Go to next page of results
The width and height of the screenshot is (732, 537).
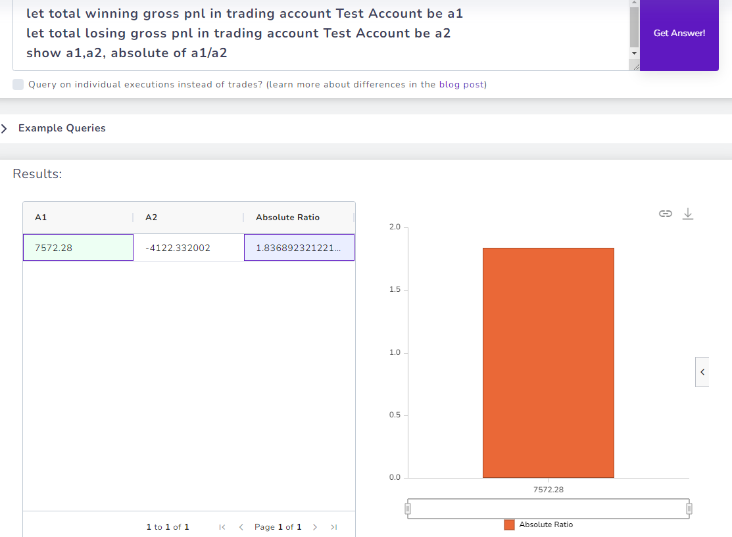[x=315, y=527]
